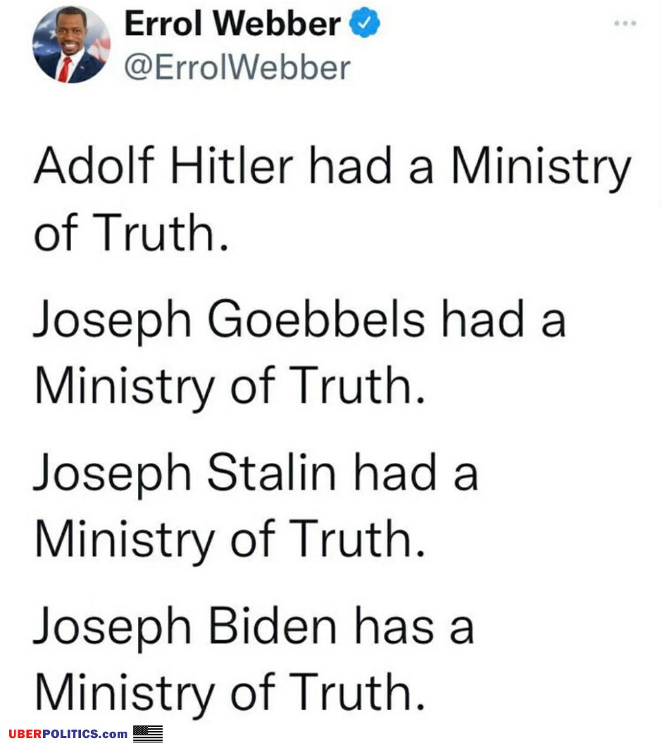Open Errol Webber's profile picture
The image size is (662, 743).
click(x=71, y=44)
